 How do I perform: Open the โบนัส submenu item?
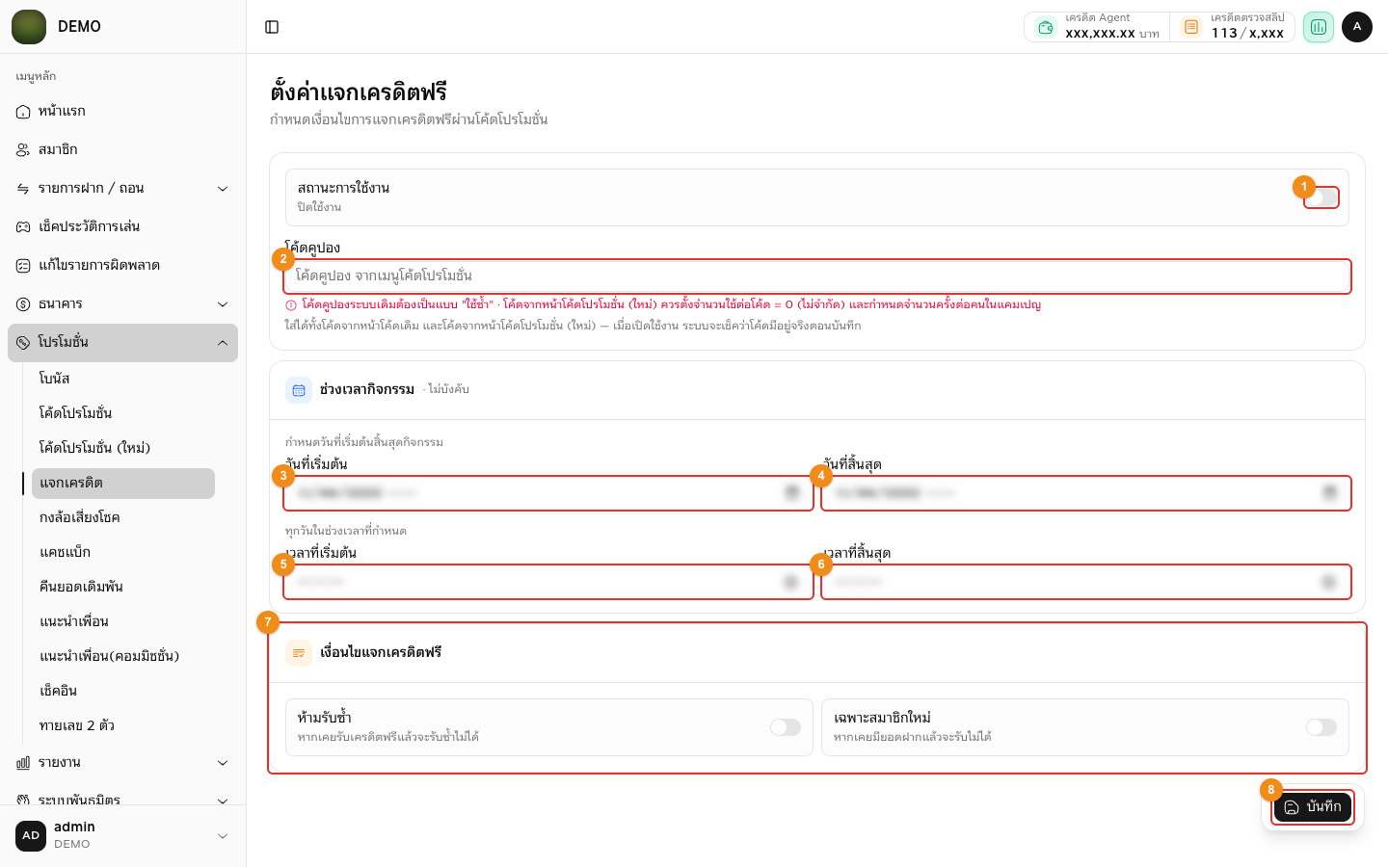pos(123,379)
